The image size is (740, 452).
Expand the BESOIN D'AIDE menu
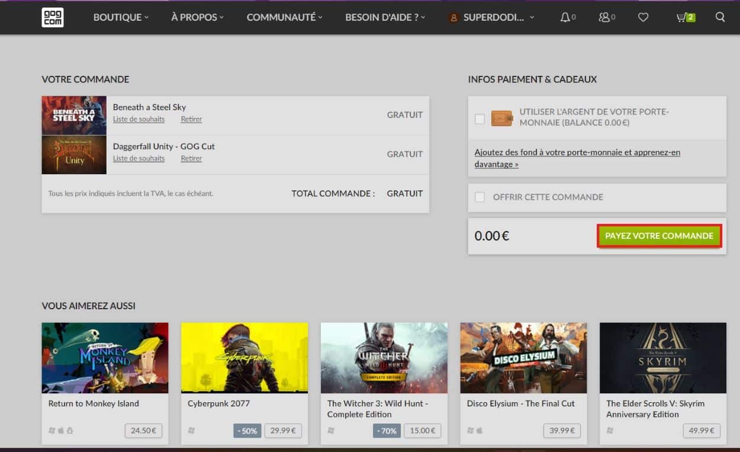382,17
